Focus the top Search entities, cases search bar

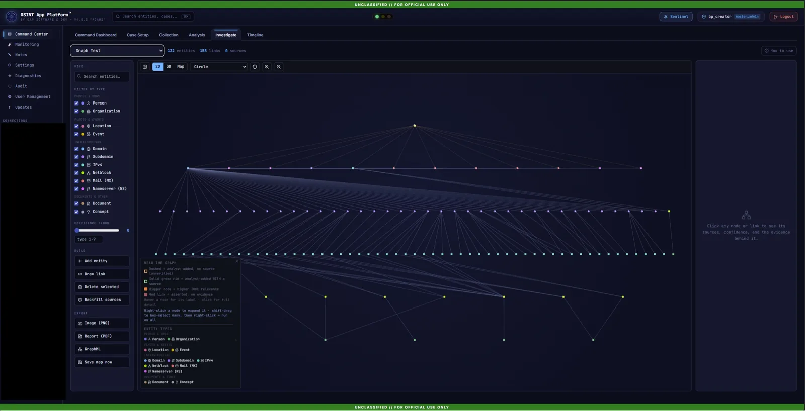(x=153, y=17)
